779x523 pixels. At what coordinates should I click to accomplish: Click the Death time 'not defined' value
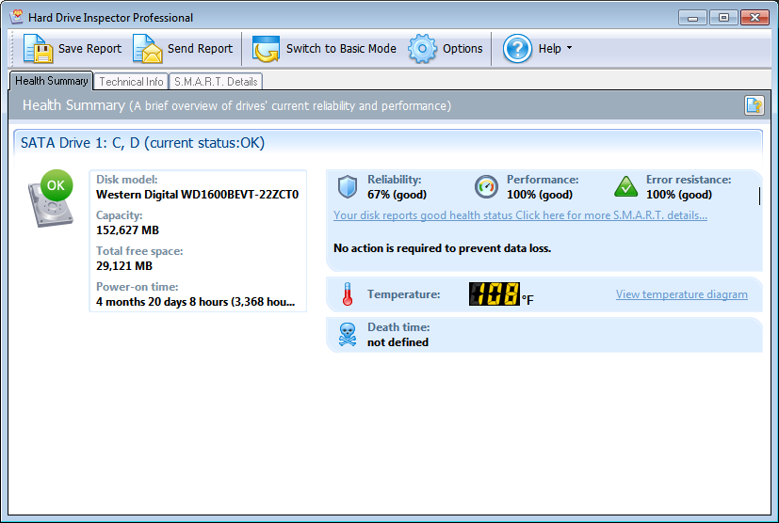pos(398,342)
